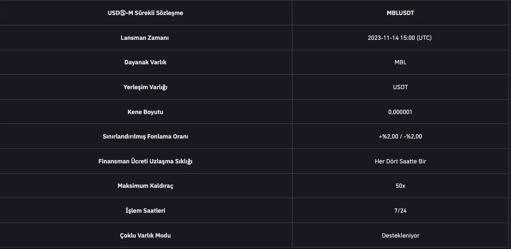Select the MBLUSDT contract name cell
This screenshot has width=511, height=249.
click(x=400, y=13)
